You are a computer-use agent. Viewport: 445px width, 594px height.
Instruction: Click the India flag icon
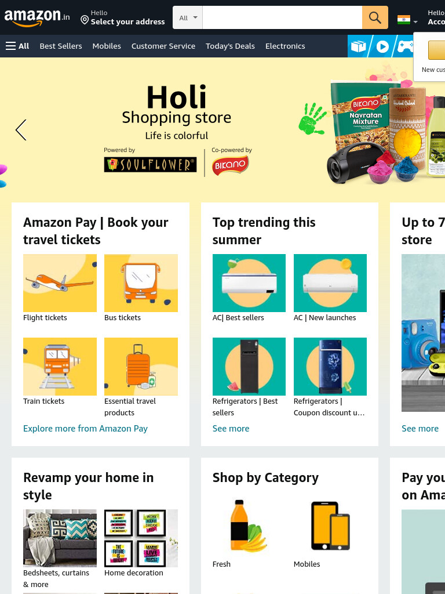pos(404,20)
